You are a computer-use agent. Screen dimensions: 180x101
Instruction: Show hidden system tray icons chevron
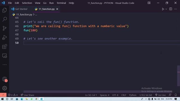[146, 99]
